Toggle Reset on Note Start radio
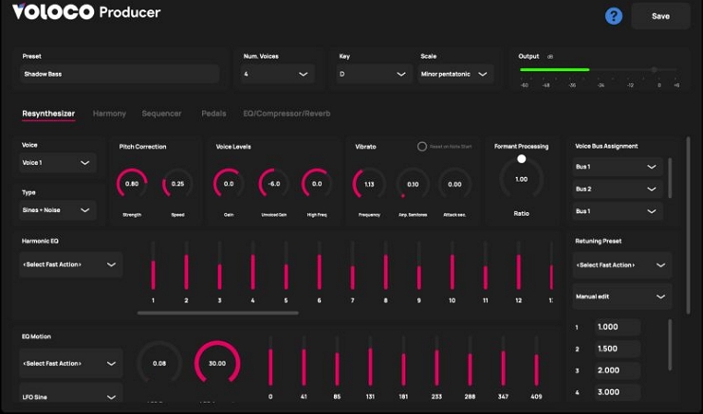703x414 pixels. (422, 146)
